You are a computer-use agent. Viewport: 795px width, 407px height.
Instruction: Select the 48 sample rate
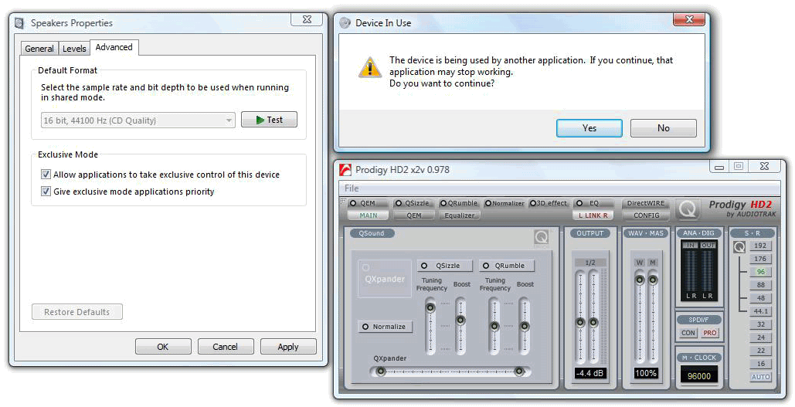[760, 299]
